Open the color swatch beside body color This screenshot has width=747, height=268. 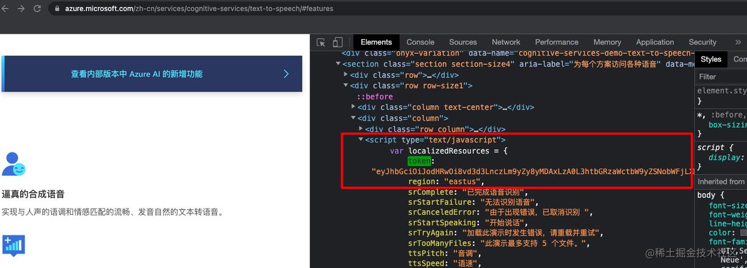point(744,233)
